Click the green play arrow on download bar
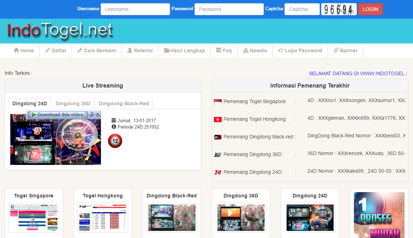 point(34,114)
